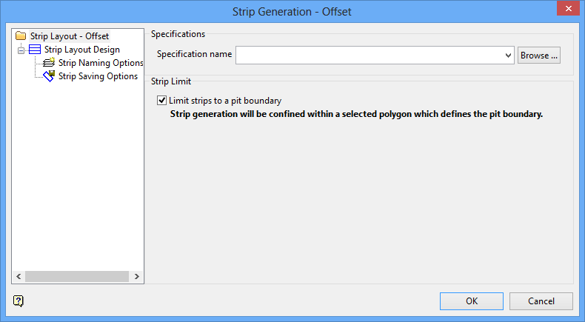The image size is (585, 322).
Task: Select the Strip Layout Design label
Action: tap(81, 50)
